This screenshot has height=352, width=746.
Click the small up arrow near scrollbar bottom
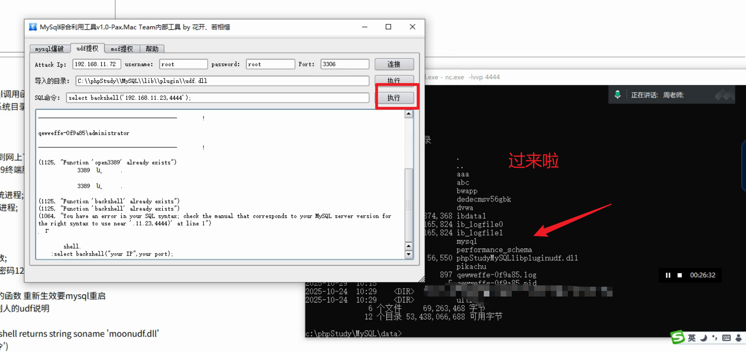click(409, 247)
